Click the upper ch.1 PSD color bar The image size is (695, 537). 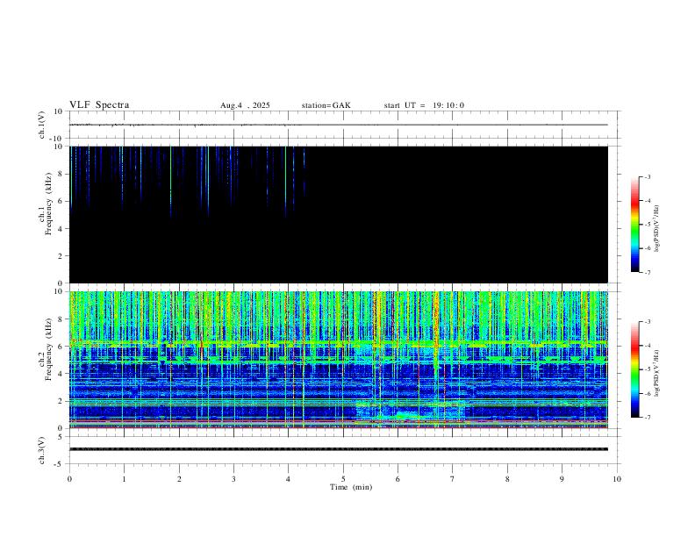click(x=635, y=225)
